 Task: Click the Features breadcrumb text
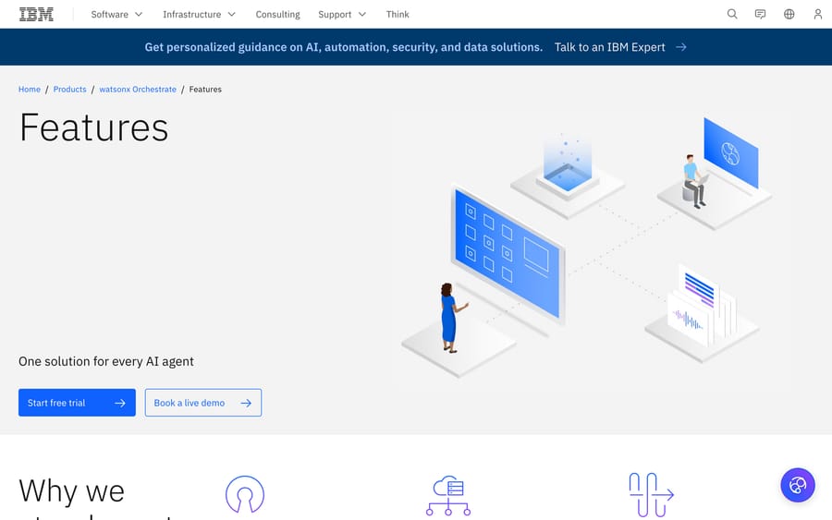click(x=205, y=89)
